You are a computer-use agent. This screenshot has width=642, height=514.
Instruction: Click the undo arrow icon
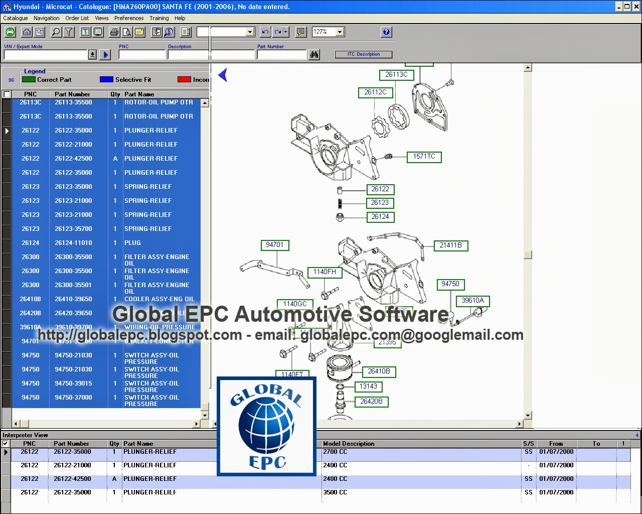(265, 32)
